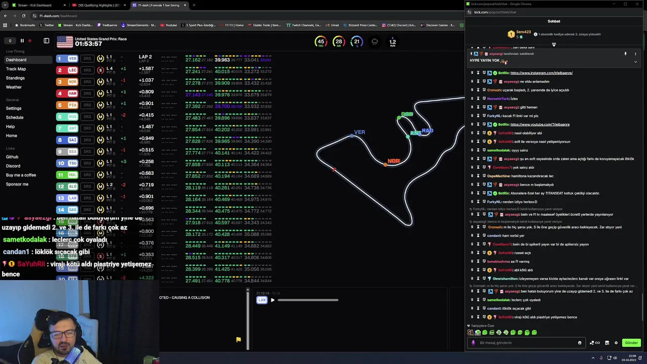Image resolution: width=647 pixels, height=364 pixels.
Task: Open a new browser tab
Action: [x=194, y=5]
